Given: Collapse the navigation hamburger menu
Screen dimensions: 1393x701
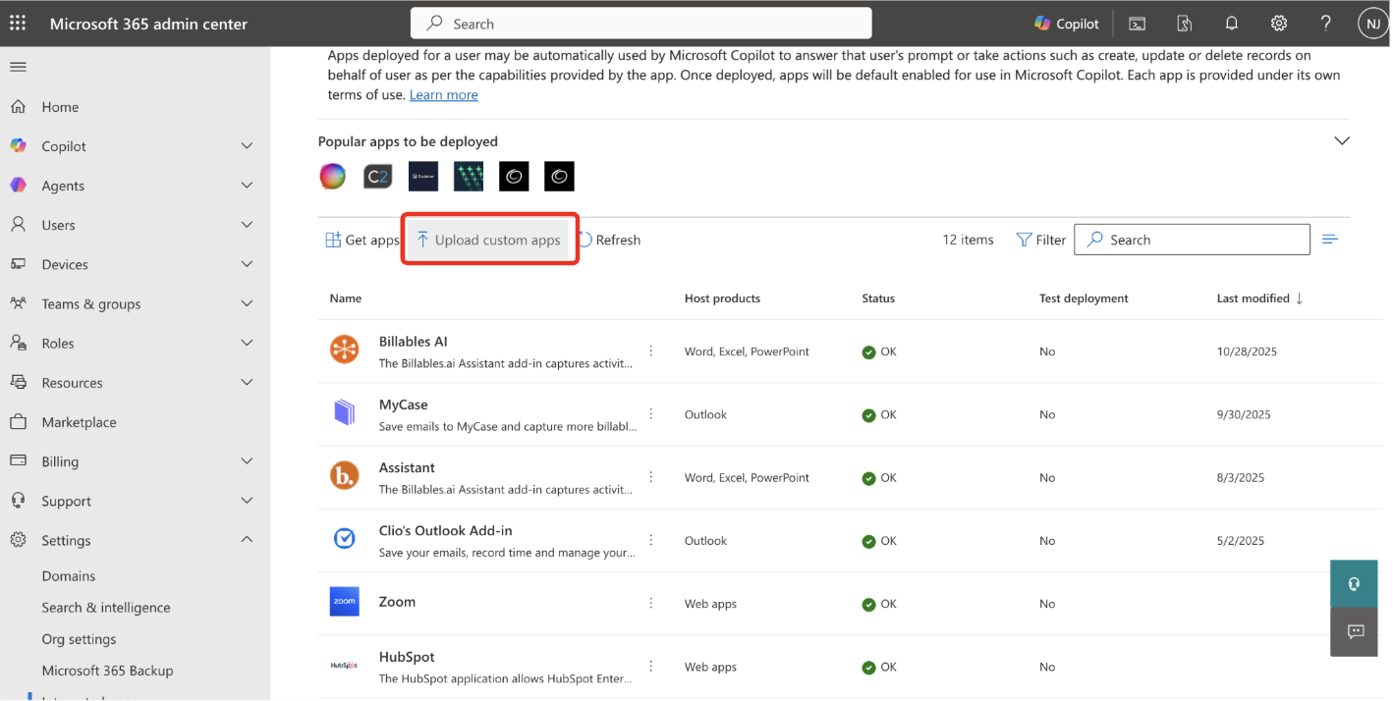Looking at the screenshot, I should pos(18,67).
